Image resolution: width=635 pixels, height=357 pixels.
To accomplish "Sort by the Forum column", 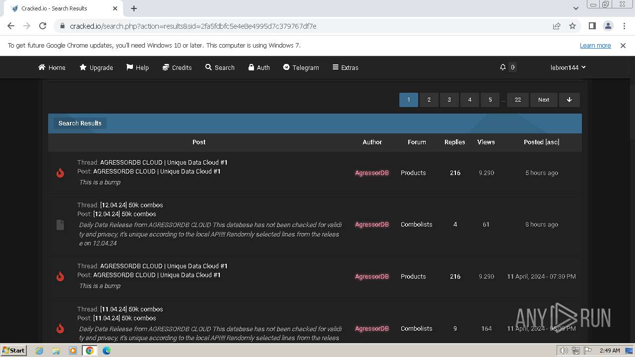I will click(417, 142).
